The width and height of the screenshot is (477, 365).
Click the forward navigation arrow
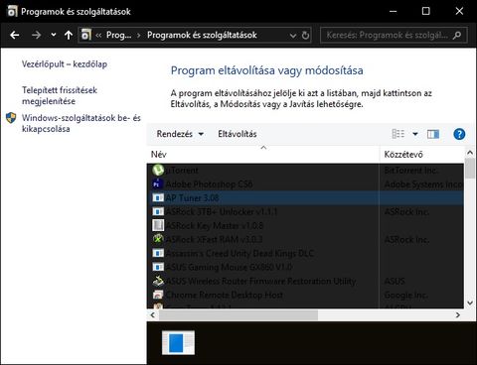36,35
